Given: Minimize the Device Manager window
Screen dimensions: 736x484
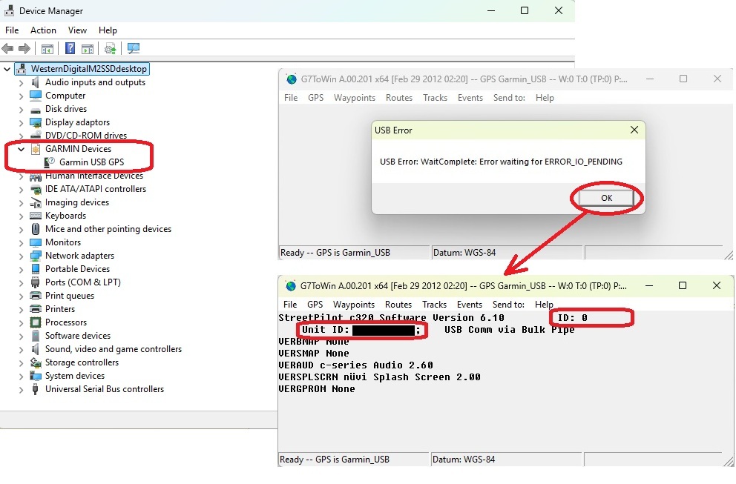Looking at the screenshot, I should pyautogui.click(x=491, y=10).
